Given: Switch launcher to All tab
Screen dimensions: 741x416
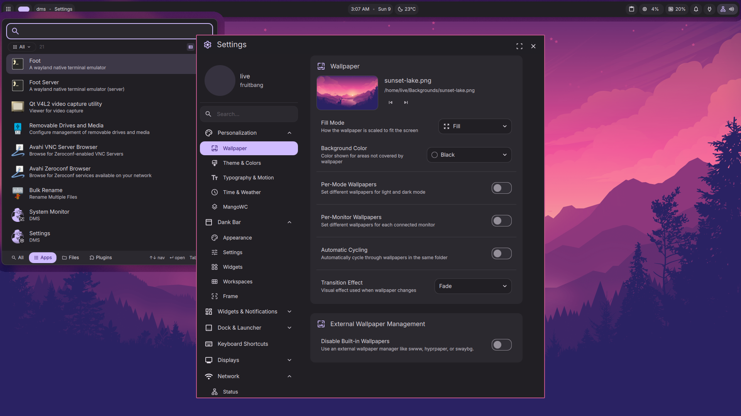Looking at the screenshot, I should tap(18, 258).
